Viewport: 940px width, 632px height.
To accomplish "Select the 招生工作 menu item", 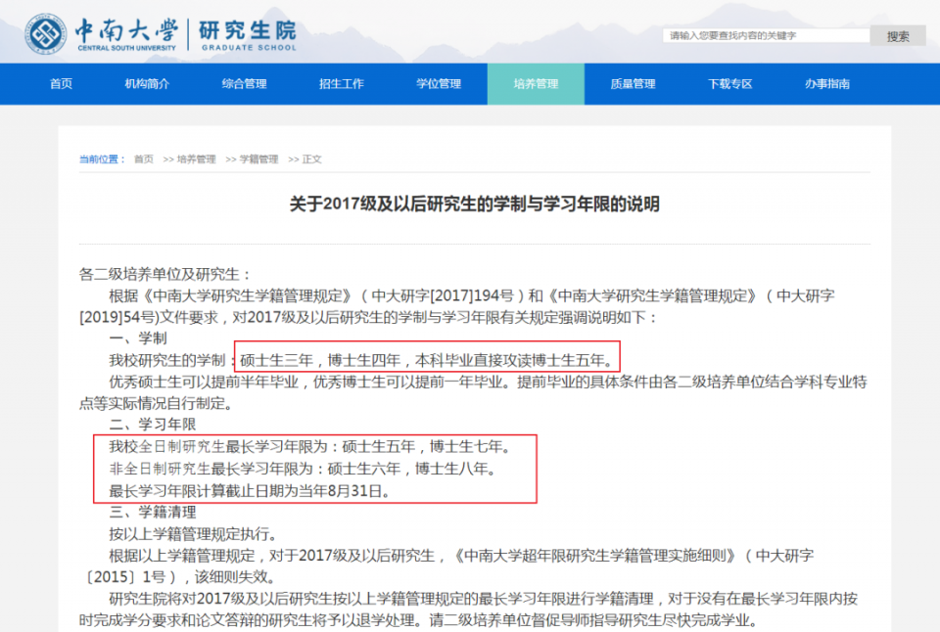I will [x=341, y=84].
